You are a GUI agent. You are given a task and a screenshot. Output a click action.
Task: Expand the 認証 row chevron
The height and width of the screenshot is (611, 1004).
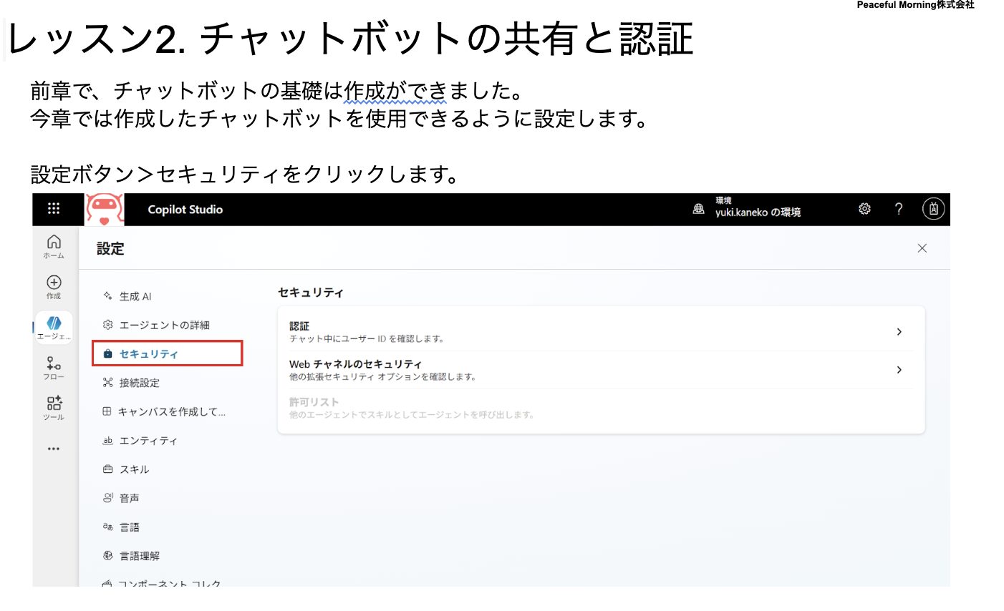point(899,332)
